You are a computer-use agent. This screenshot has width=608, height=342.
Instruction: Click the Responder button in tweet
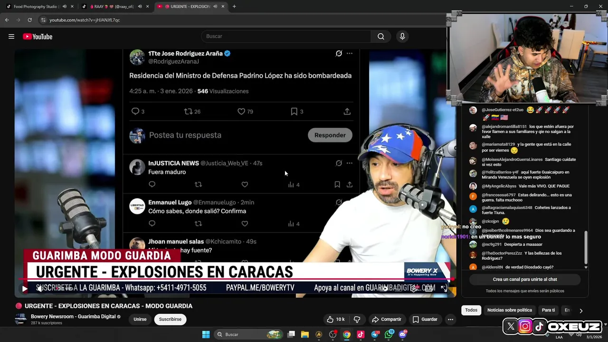pyautogui.click(x=330, y=135)
